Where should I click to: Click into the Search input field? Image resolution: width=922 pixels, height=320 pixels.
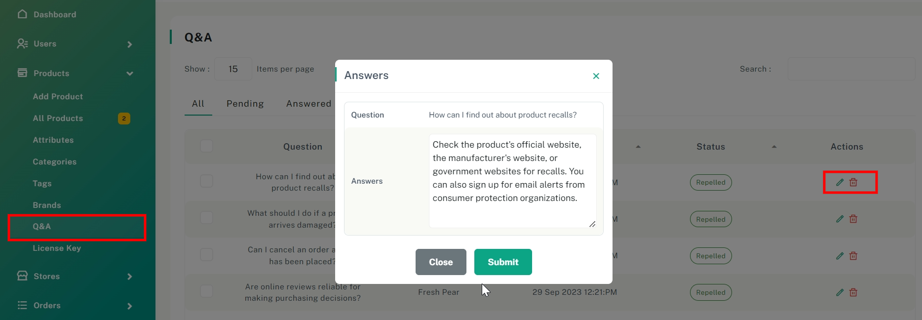(851, 69)
